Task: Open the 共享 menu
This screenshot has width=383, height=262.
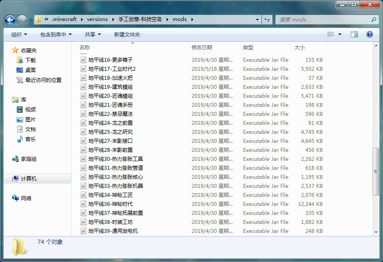Action: (93, 34)
